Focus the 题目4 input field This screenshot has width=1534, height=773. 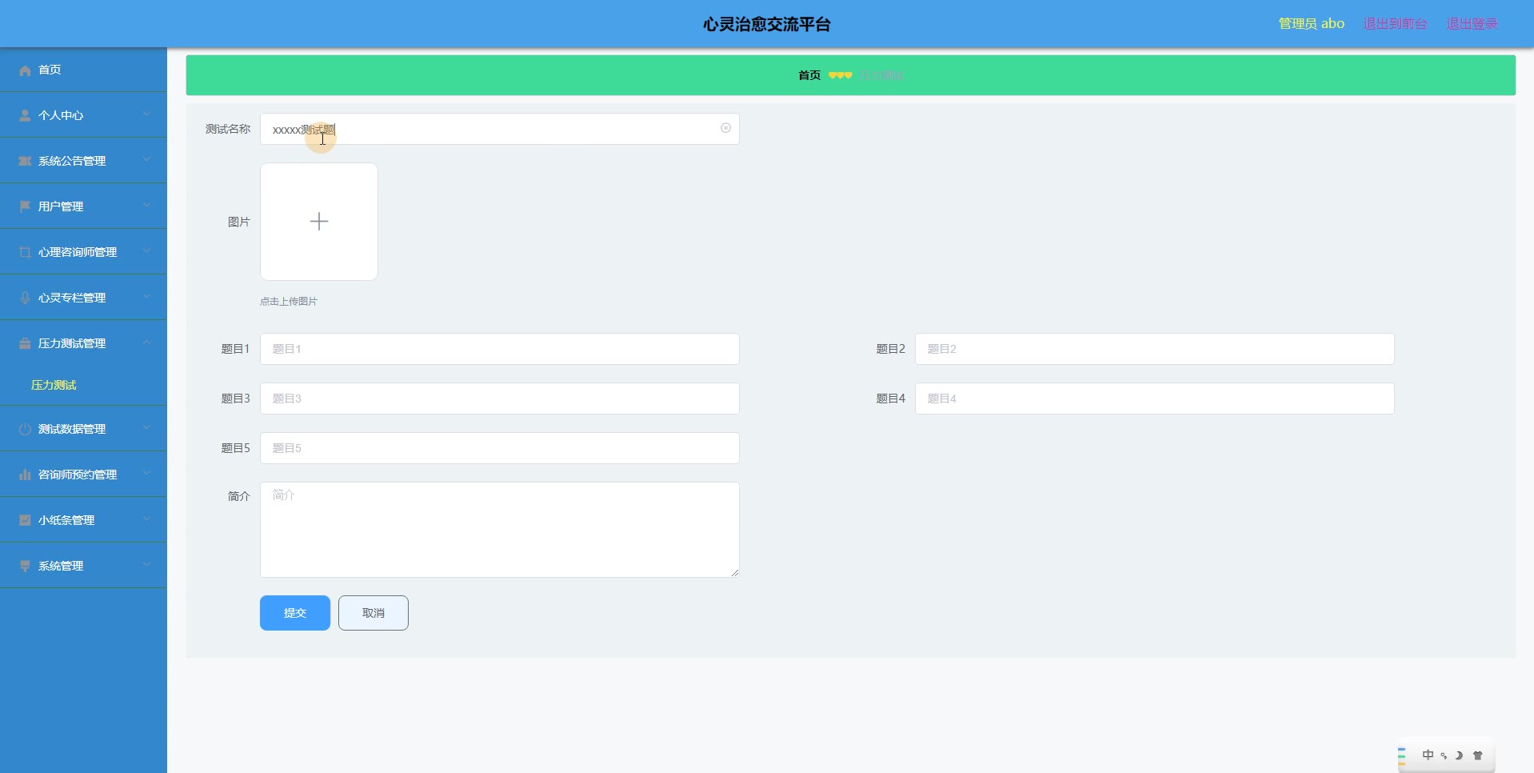(1155, 399)
